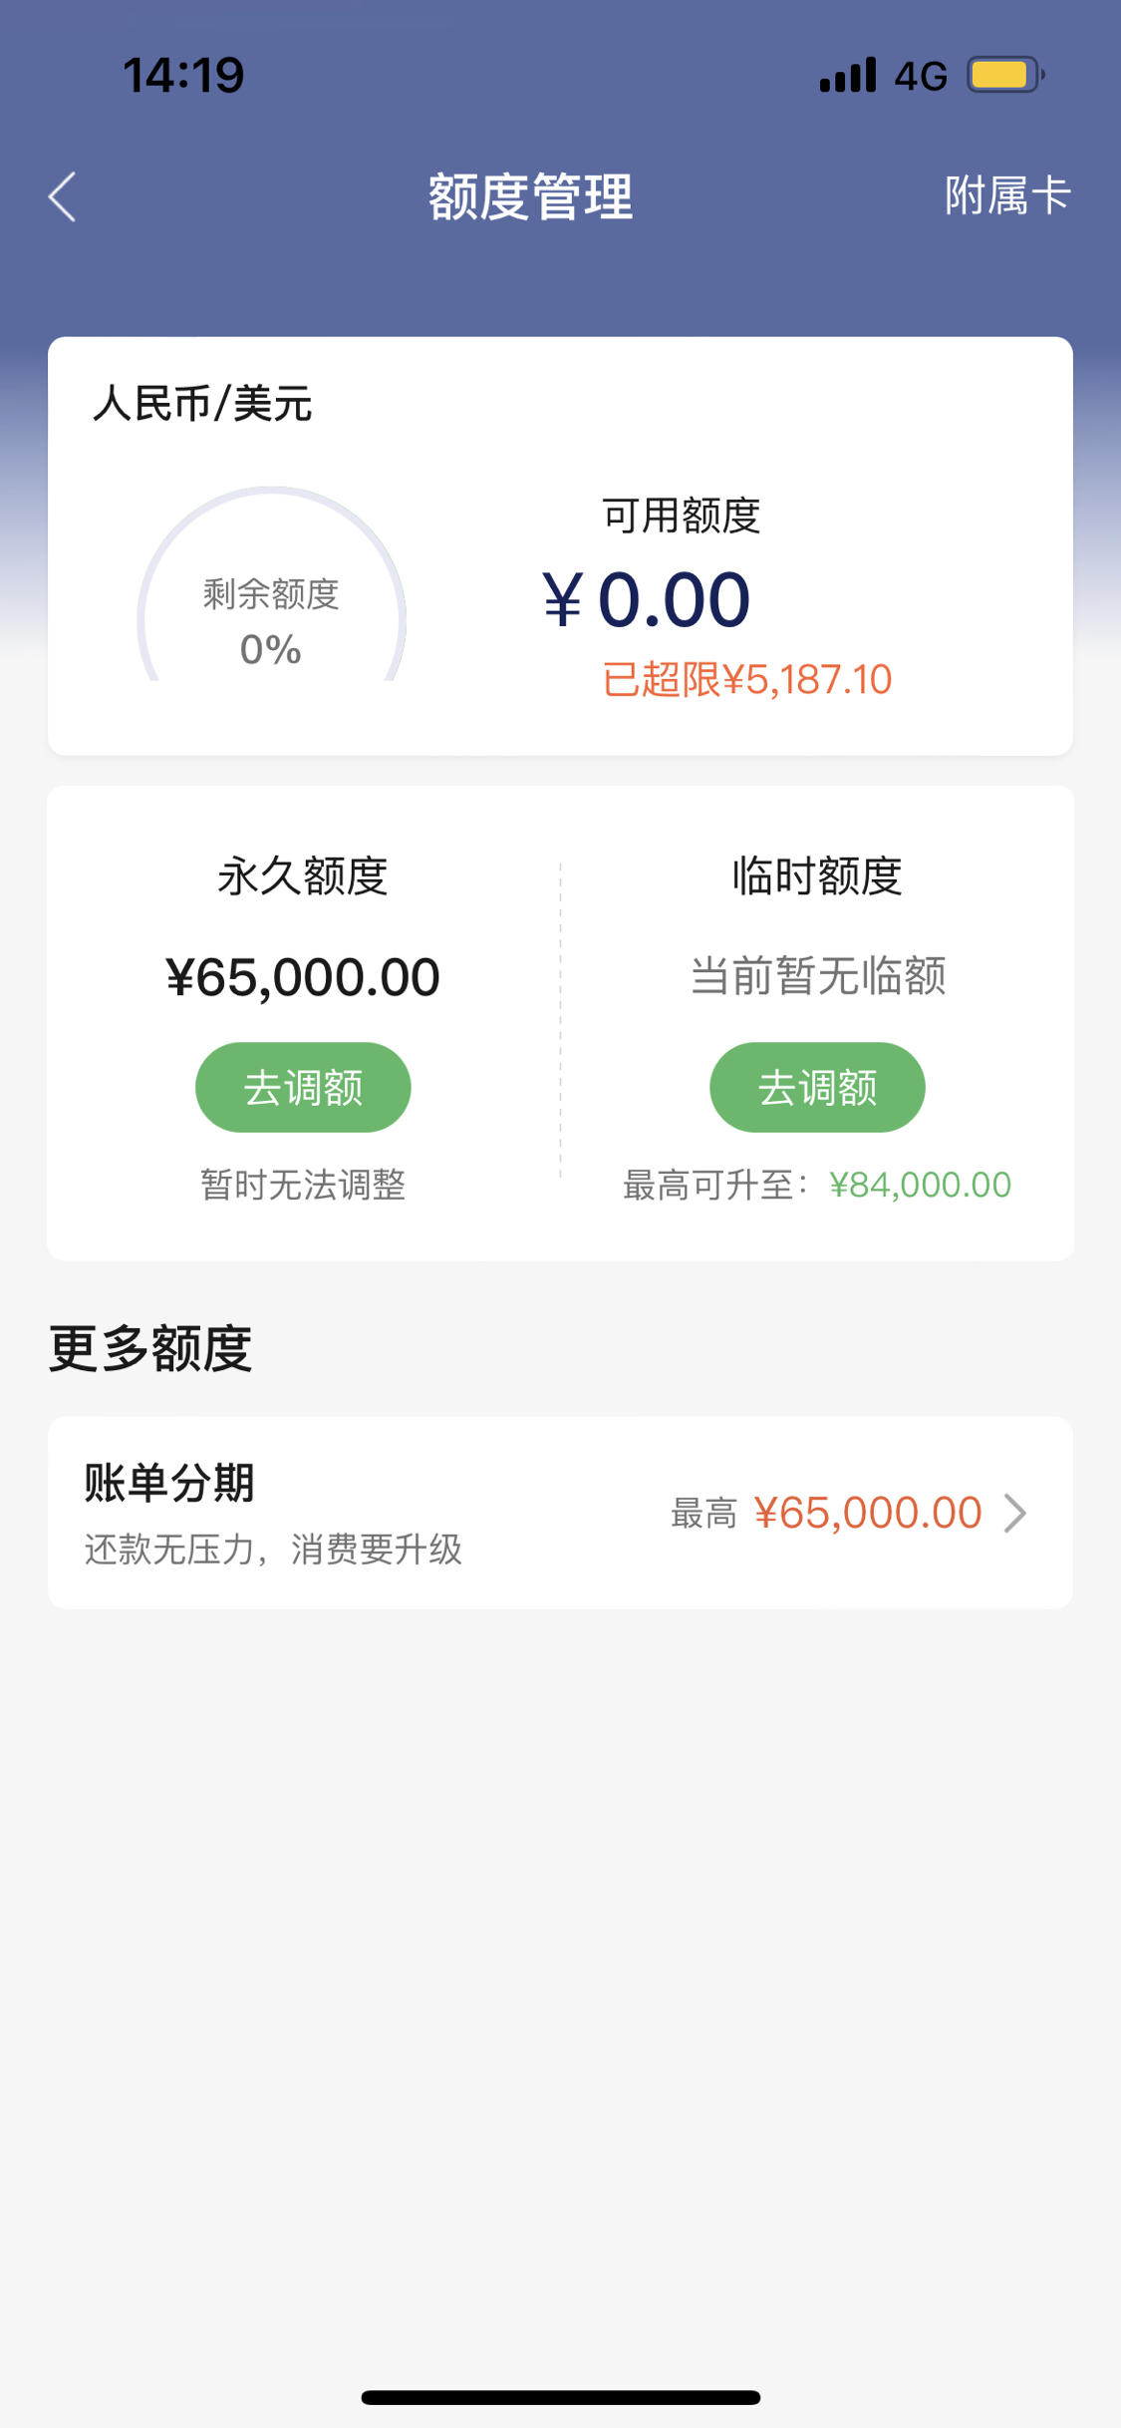The height and width of the screenshot is (2428, 1121).
Task: Tap the ¥84,000.00 maximum temporary limit
Action: coord(920,1185)
